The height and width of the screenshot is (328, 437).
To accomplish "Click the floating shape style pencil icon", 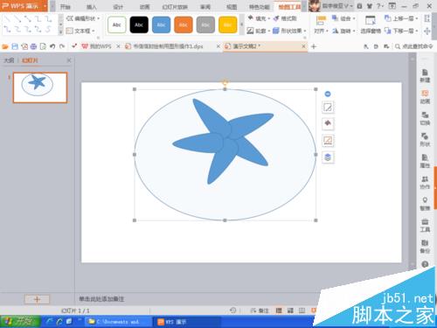I will pos(328,108).
